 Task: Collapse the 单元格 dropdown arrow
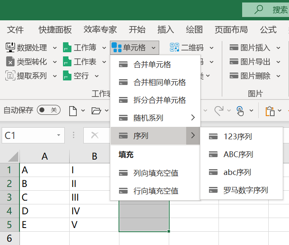(153, 48)
